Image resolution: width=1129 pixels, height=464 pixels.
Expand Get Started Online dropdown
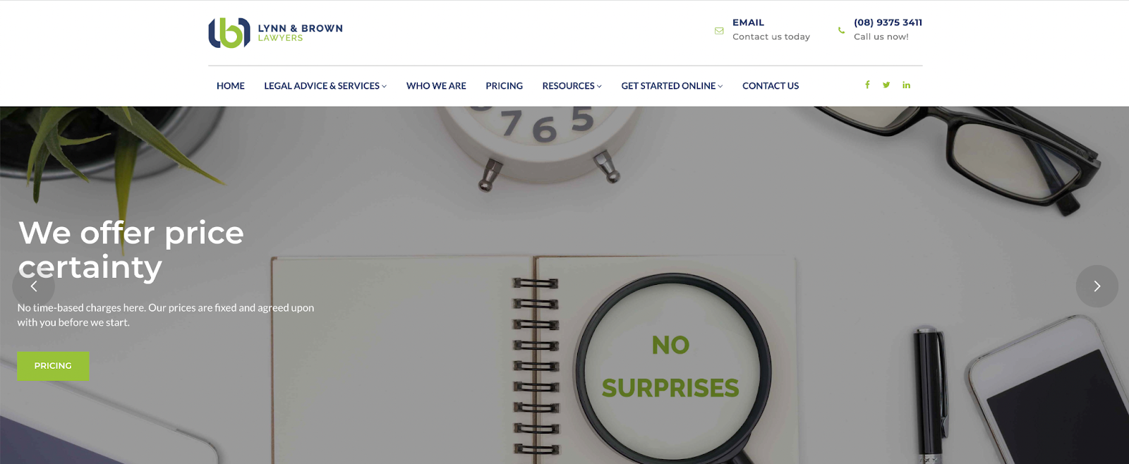point(672,86)
